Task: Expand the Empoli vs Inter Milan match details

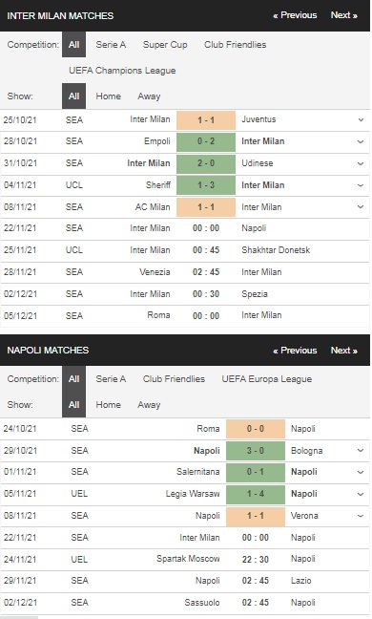Action: click(361, 141)
